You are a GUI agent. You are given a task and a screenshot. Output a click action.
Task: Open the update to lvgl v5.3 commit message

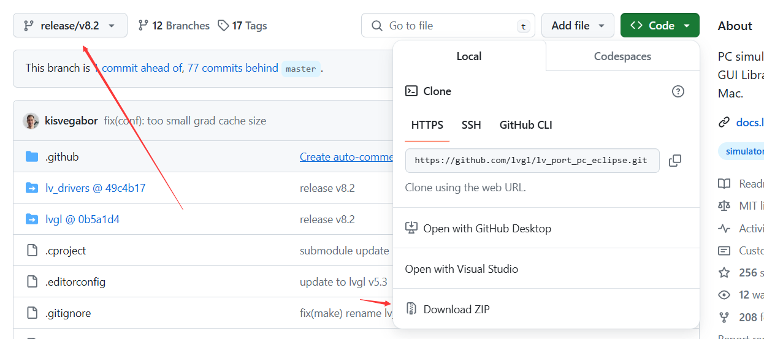(x=343, y=282)
